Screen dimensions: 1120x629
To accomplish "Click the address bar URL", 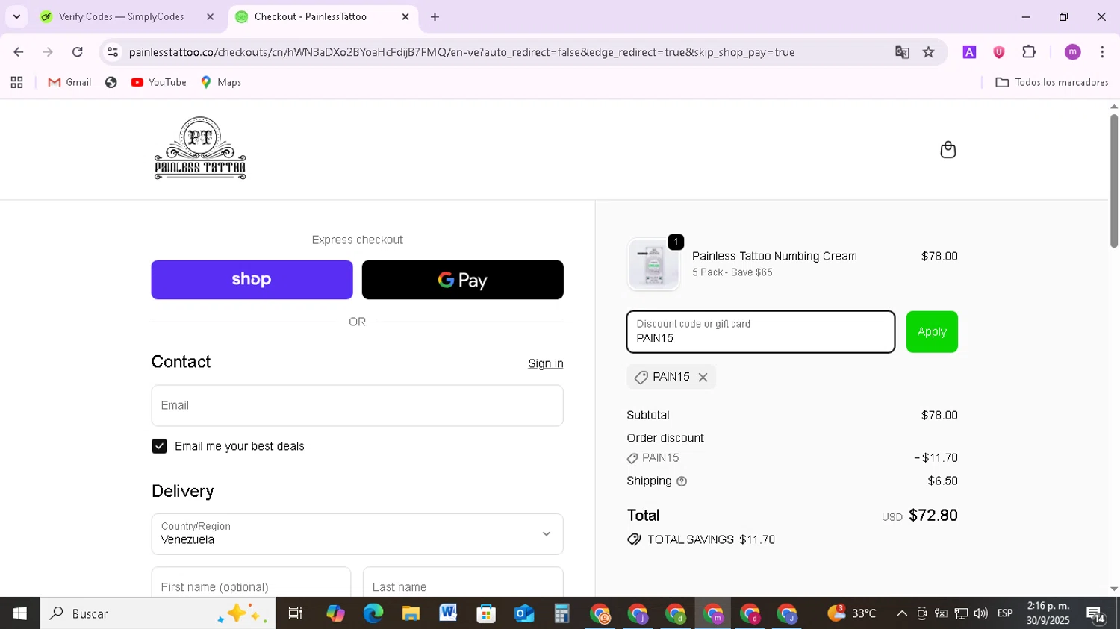I will (x=461, y=52).
